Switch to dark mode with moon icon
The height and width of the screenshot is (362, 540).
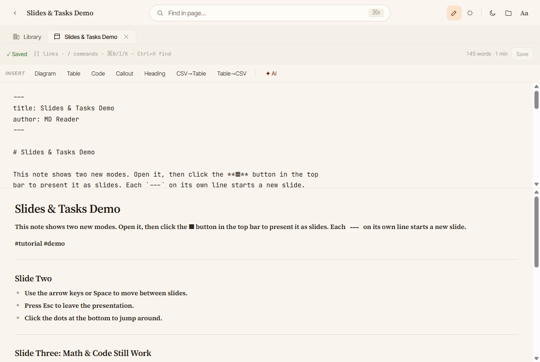coord(493,13)
